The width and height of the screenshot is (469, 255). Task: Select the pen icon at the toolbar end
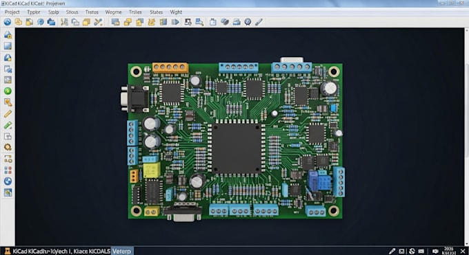click(x=259, y=22)
